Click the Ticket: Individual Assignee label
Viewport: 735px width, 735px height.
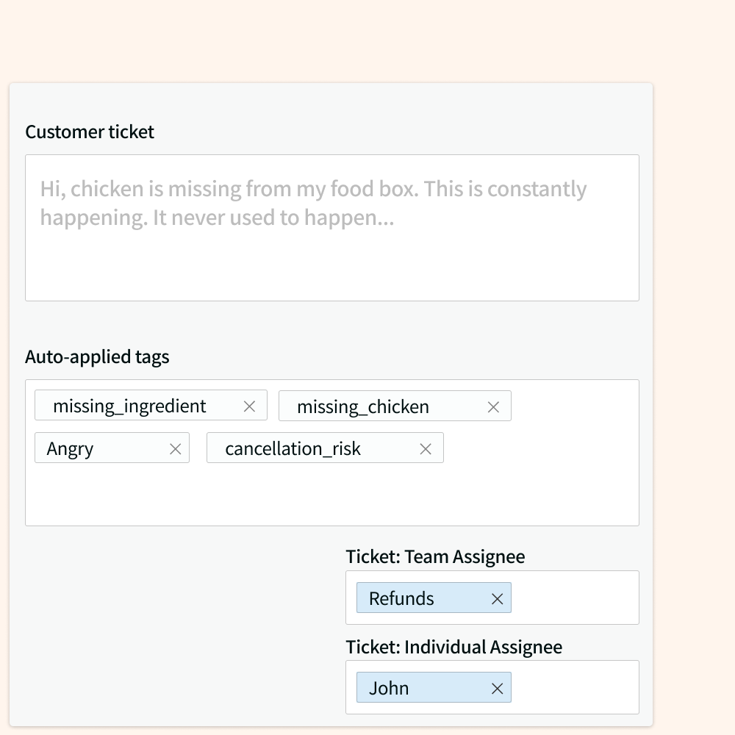(x=453, y=647)
